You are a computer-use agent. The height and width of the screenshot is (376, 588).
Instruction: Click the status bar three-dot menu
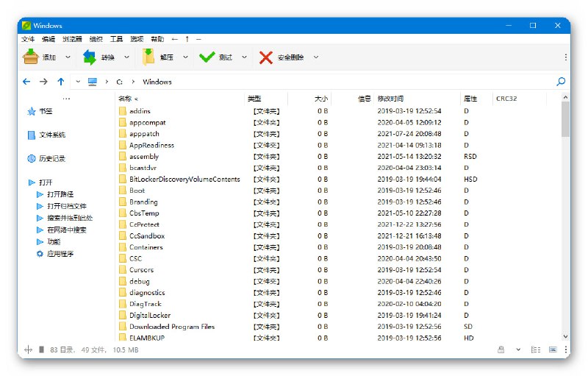point(565,350)
